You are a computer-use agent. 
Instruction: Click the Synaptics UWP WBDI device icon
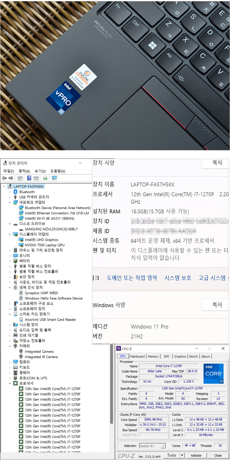[x=21, y=293]
